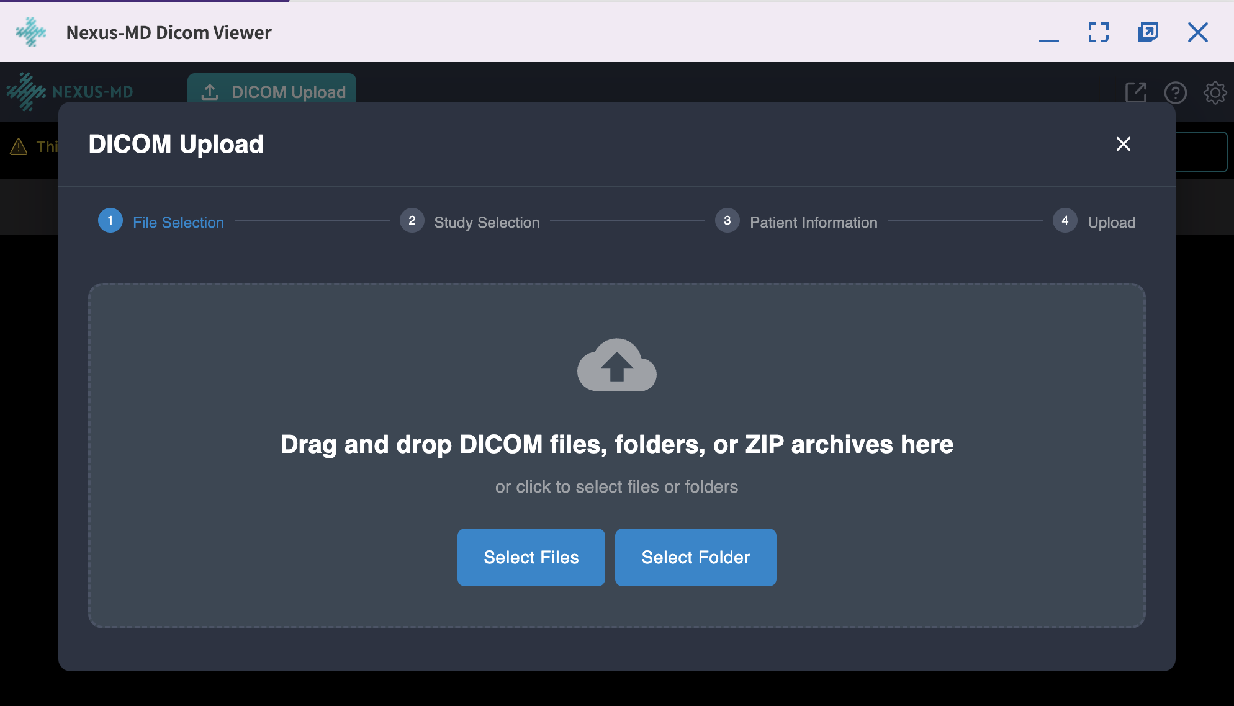This screenshot has height=706, width=1234.
Task: Click the Nexus-MD Dicom Viewer app icon
Action: pos(30,32)
